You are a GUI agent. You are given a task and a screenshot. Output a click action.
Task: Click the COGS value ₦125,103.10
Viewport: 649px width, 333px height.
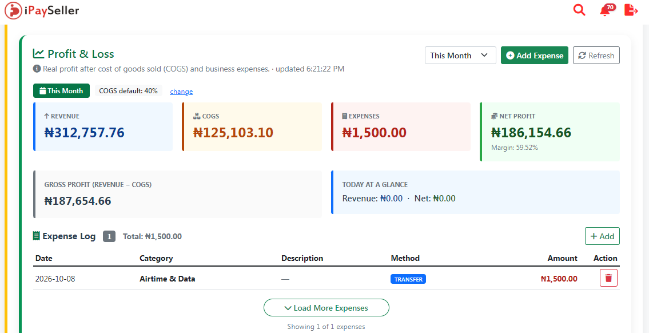coord(233,133)
